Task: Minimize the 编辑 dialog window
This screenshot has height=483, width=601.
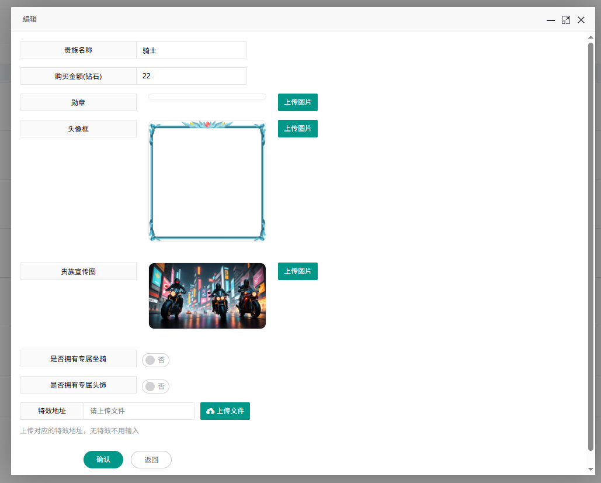Action: click(x=550, y=20)
